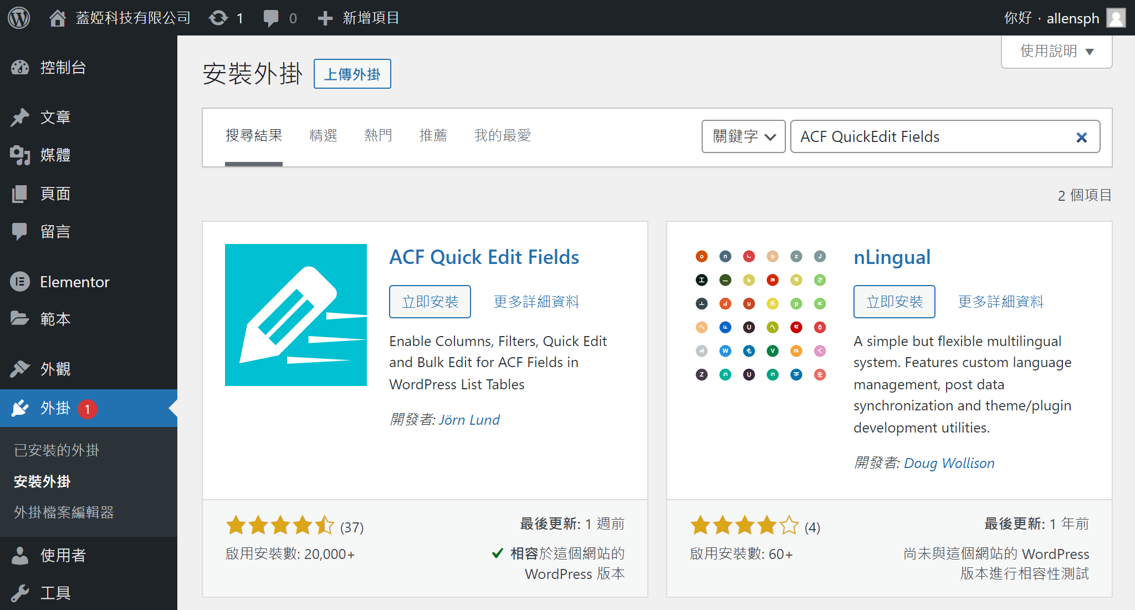Open the 控制台 dashboard menu

tap(63, 68)
